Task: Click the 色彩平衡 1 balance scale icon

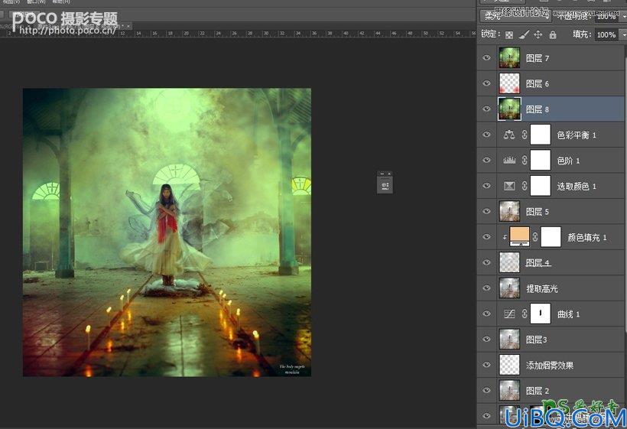Action: [x=509, y=135]
